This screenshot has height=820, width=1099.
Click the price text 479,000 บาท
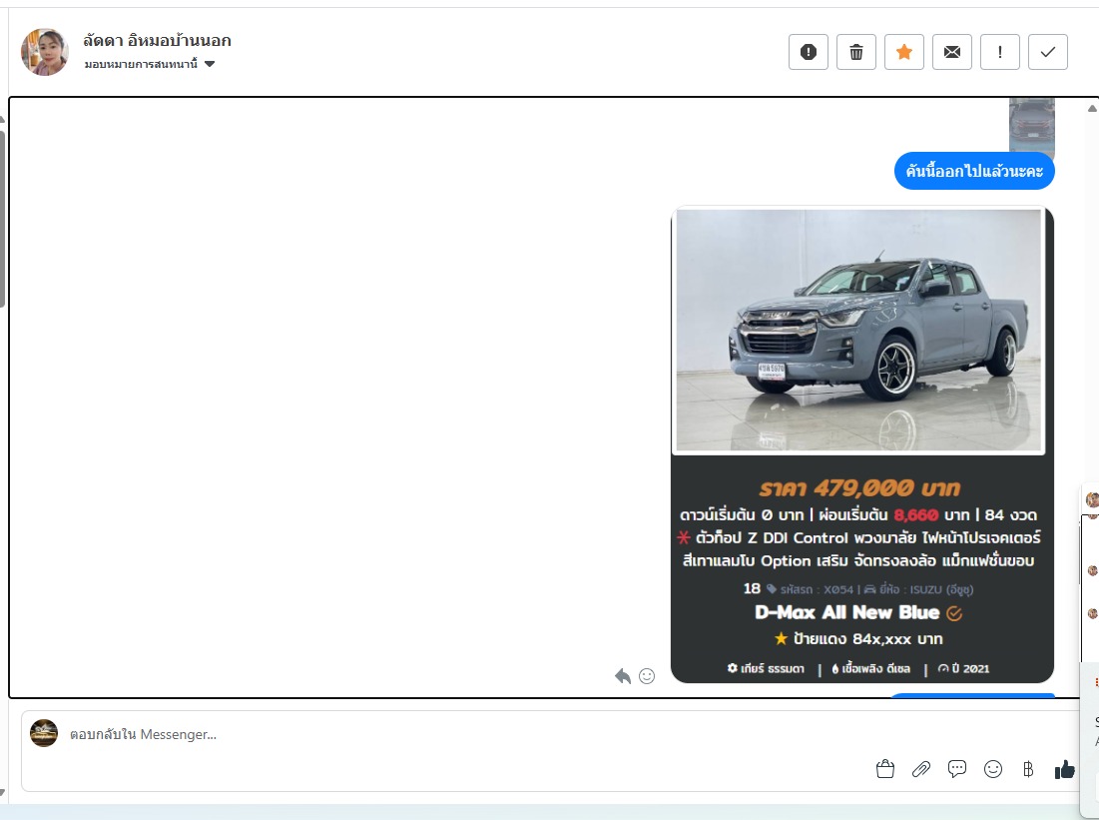click(886, 487)
